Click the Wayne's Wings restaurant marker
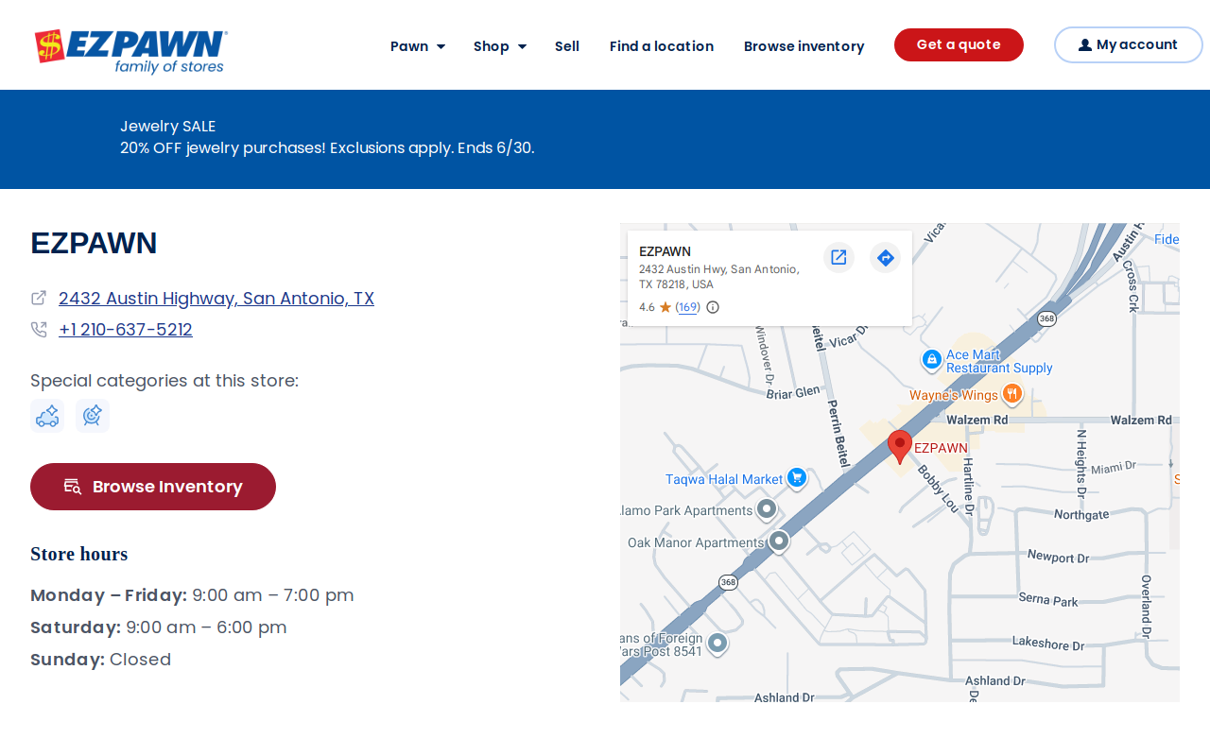 coord(1012,393)
